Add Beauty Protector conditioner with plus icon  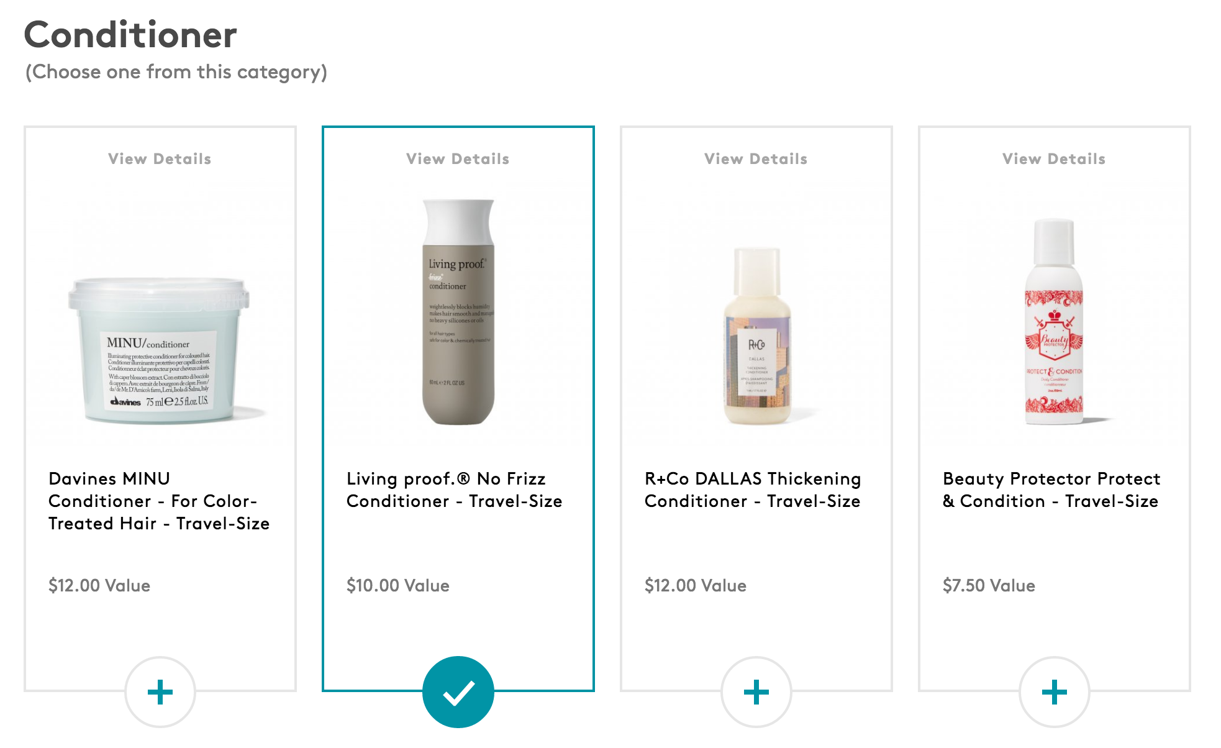click(1055, 692)
